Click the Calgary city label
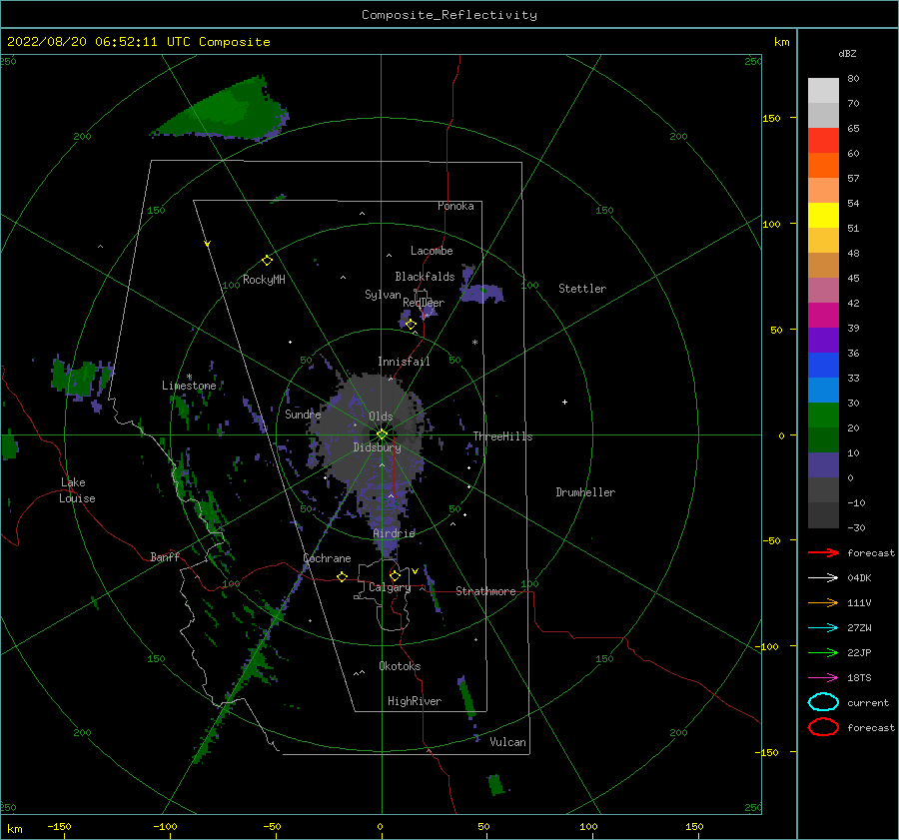 (x=390, y=587)
